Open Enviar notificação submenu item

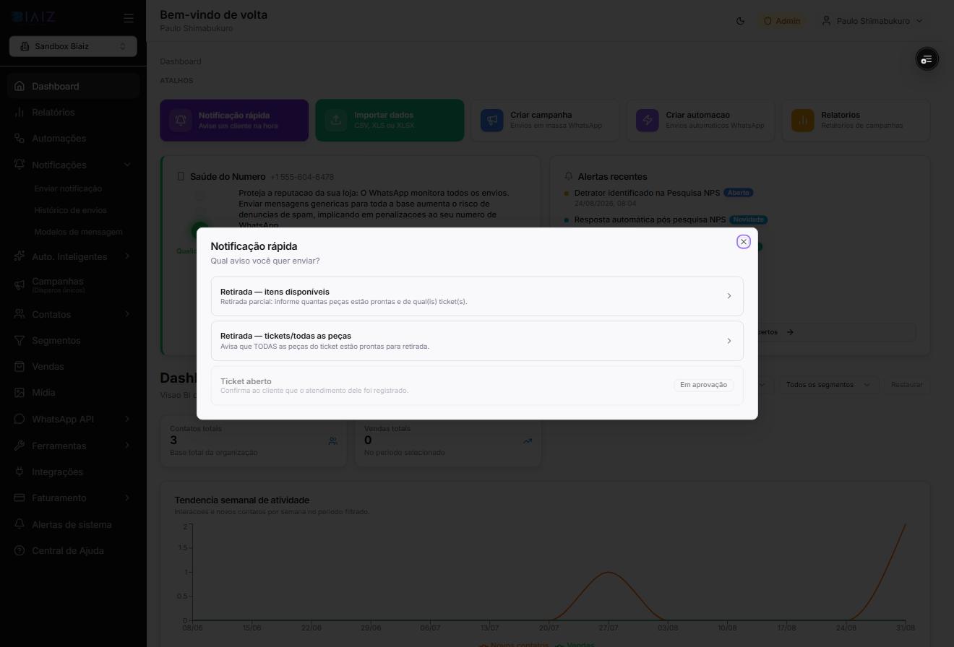click(68, 188)
